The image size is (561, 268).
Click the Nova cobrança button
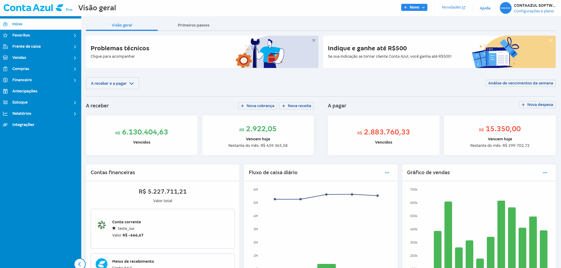click(x=257, y=106)
